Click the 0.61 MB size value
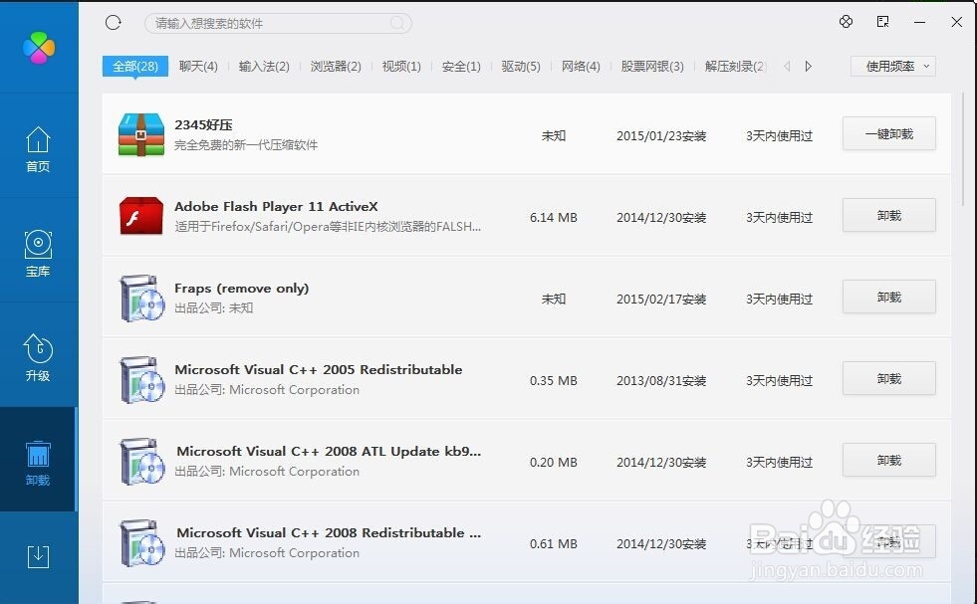 (x=554, y=543)
